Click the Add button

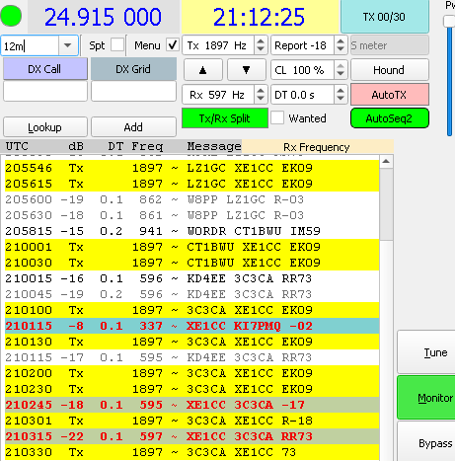133,127
